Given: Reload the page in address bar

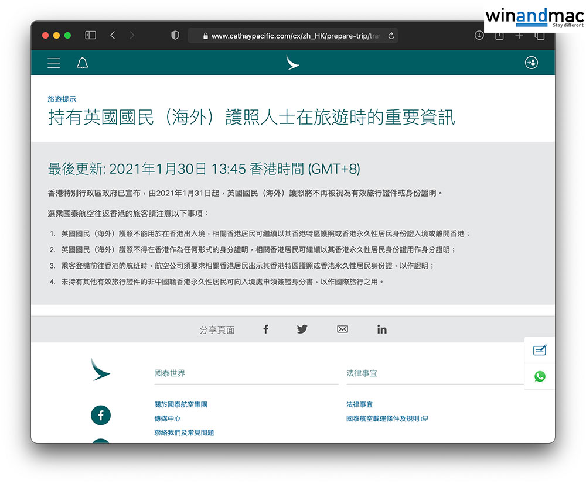Looking at the screenshot, I should coord(391,36).
